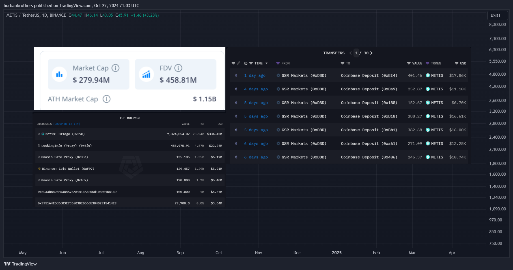Select the LockingInfo (Proxy) (0x0fe) holder
This screenshot has width=513, height=270.
click(x=66, y=145)
